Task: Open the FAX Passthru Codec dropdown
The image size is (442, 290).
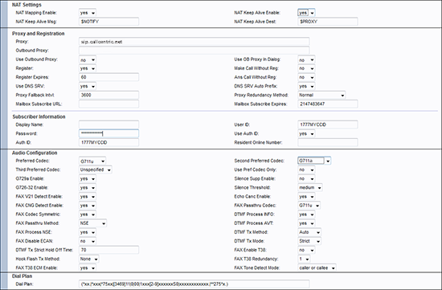Action: (x=309, y=206)
